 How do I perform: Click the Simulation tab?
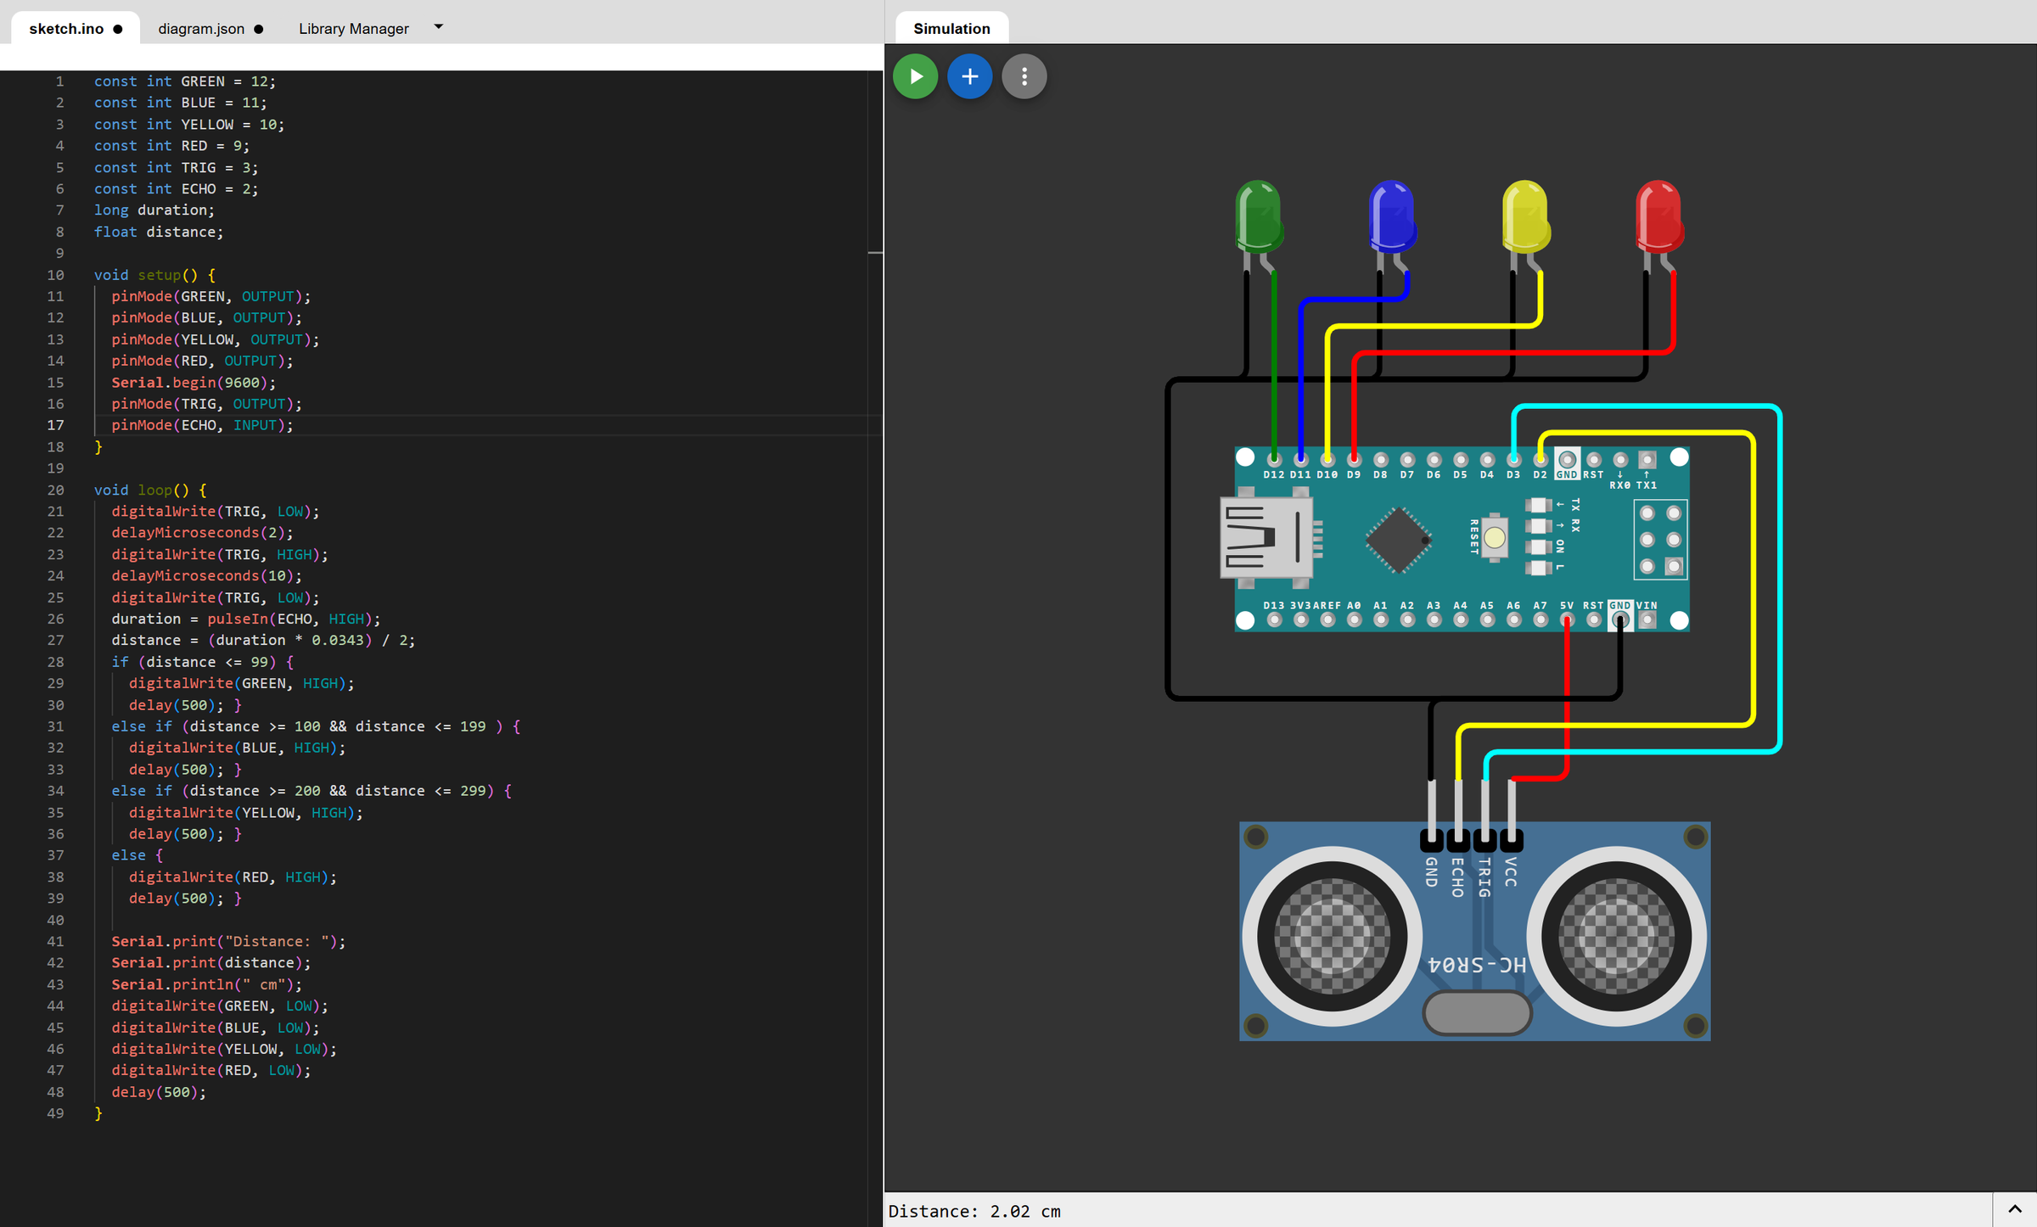[x=951, y=29]
